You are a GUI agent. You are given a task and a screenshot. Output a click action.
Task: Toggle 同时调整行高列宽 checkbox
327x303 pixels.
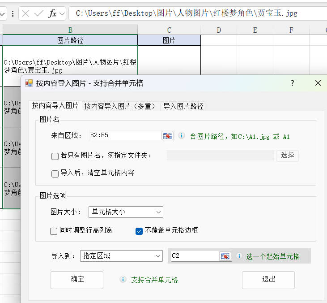(x=54, y=231)
